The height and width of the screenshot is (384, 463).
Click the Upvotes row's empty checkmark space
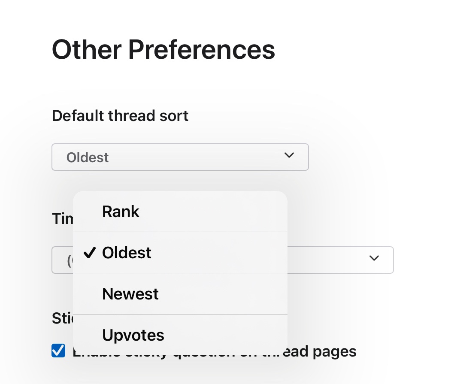click(x=89, y=335)
